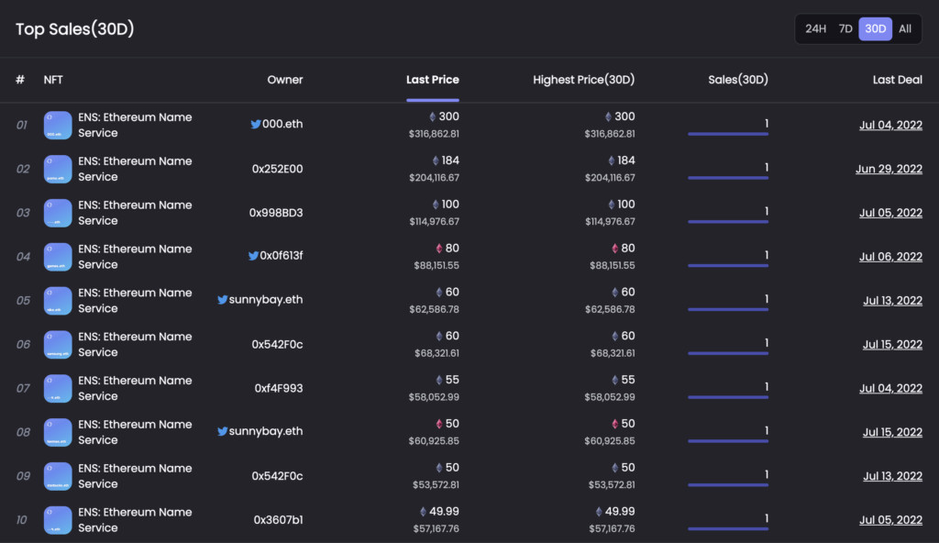Open the ENS thumbnail in row 06

58,345
